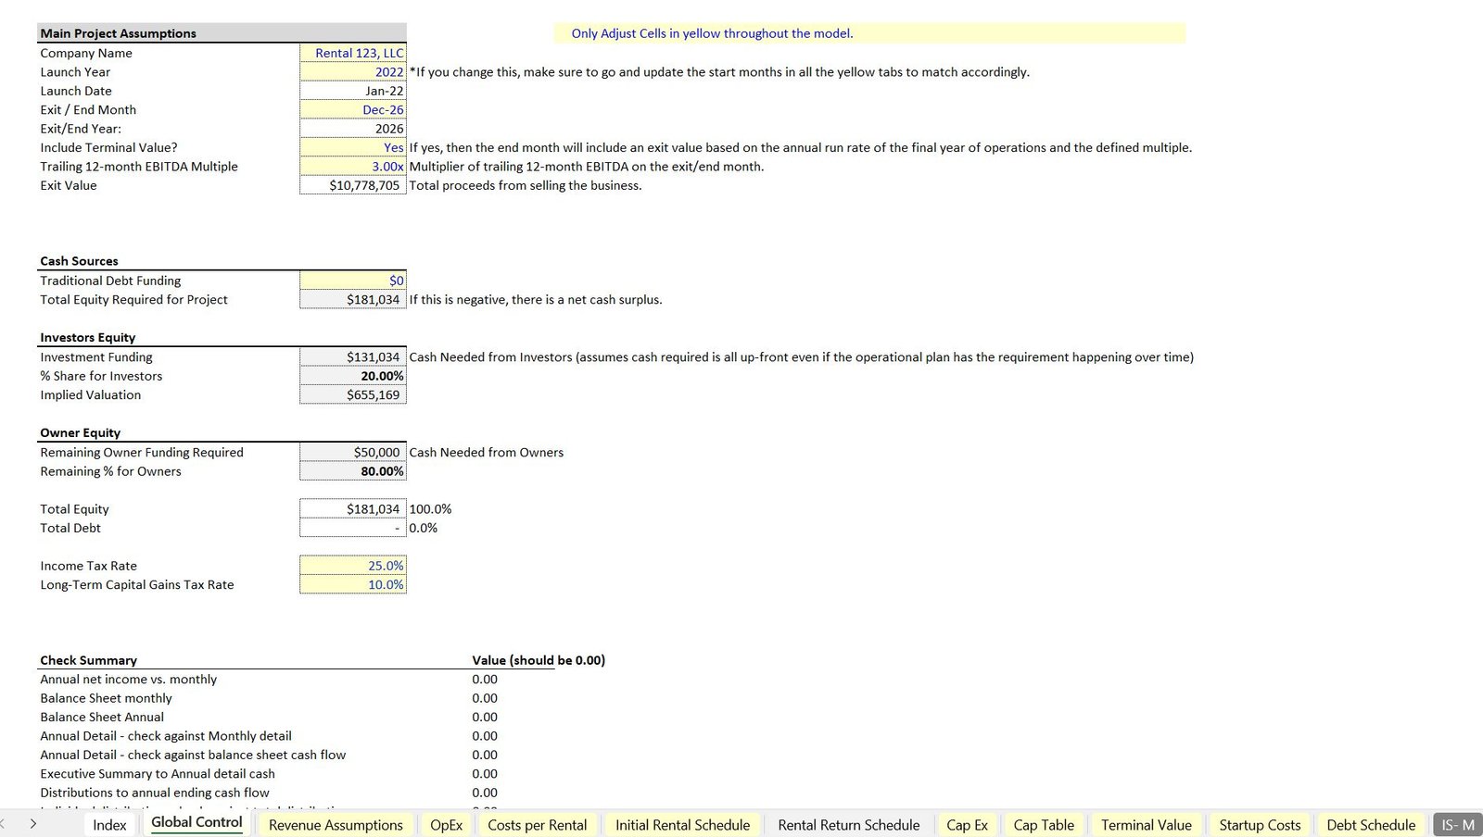Screen dimensions: 1483x837
Task: Click the next sheet tabs arrow
Action: (x=33, y=823)
